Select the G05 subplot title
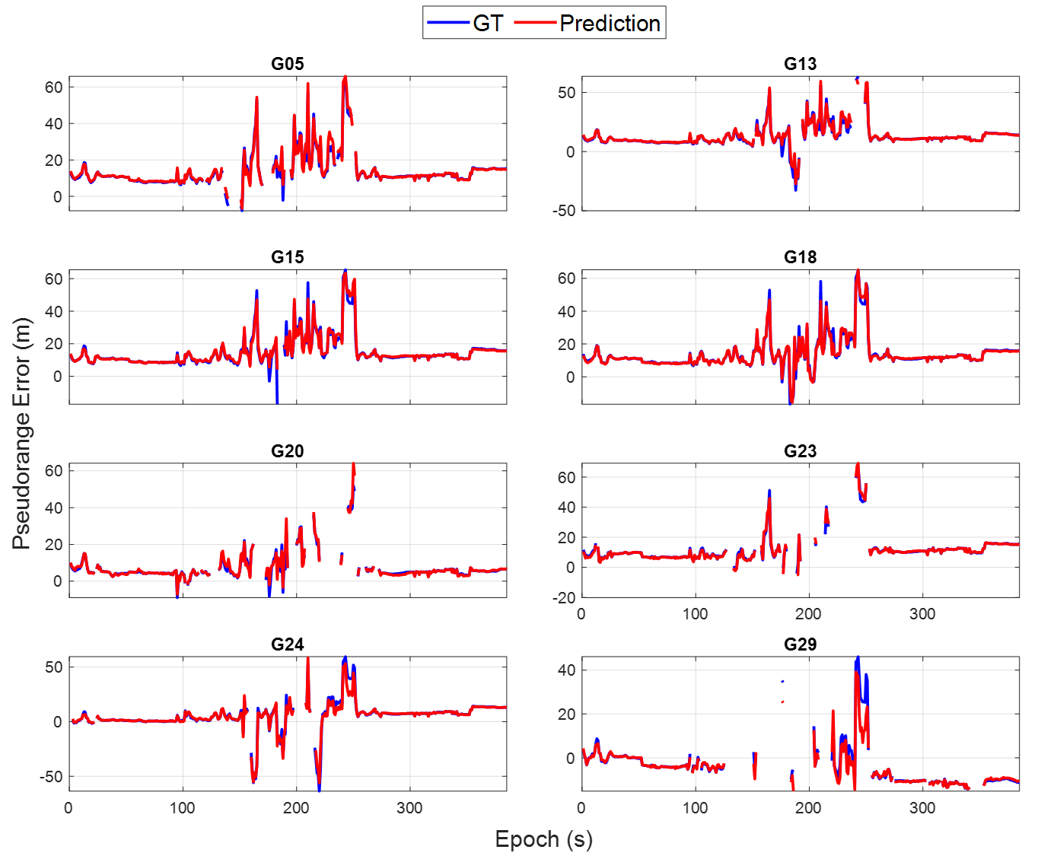Viewport: 1041px width, 856px height. click(x=288, y=64)
